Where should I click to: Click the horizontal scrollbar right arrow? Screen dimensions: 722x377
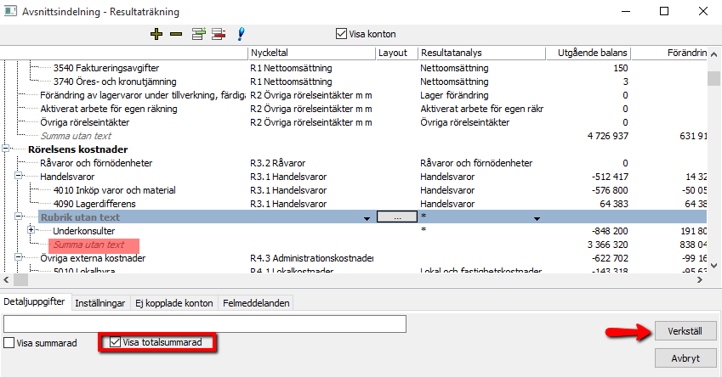[x=700, y=279]
